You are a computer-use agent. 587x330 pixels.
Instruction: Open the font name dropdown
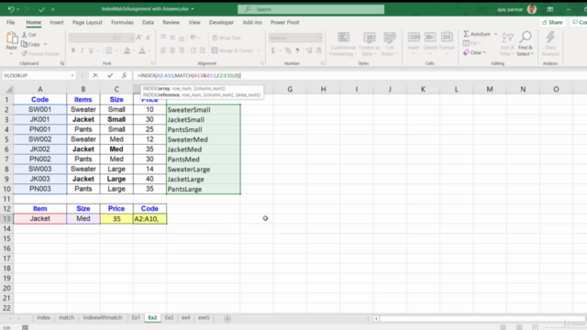112,38
